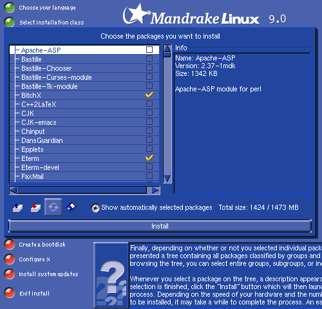Screen dimensions: 322x309
Task: Click the red Create a bootdisk step indicator
Action: point(10,245)
